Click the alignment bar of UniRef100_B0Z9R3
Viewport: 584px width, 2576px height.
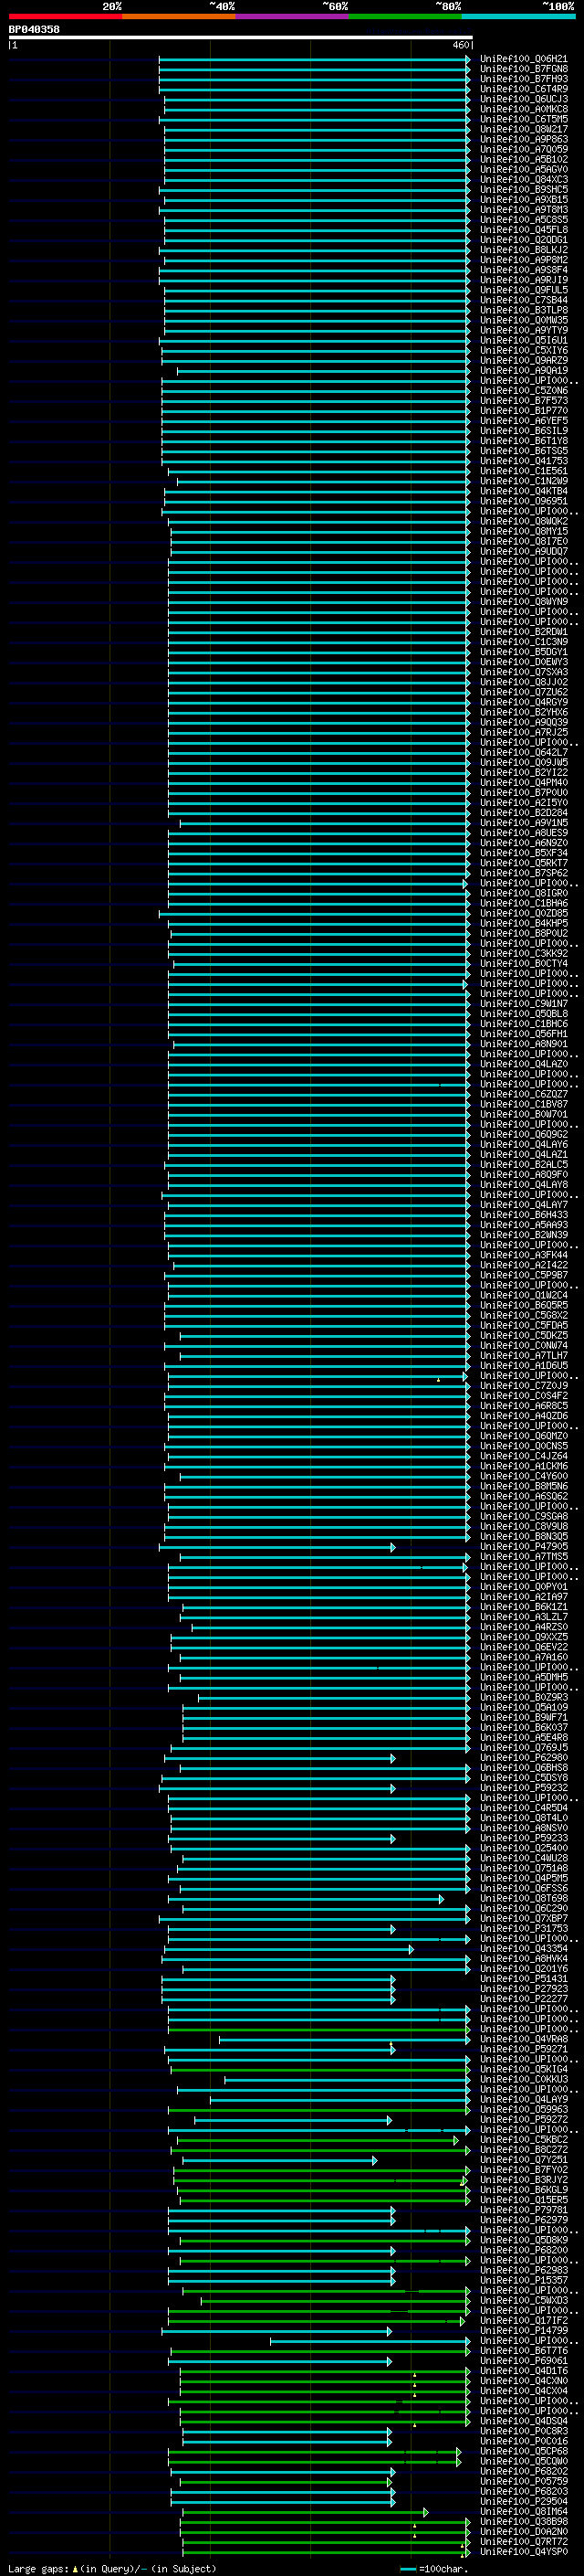point(333,1698)
